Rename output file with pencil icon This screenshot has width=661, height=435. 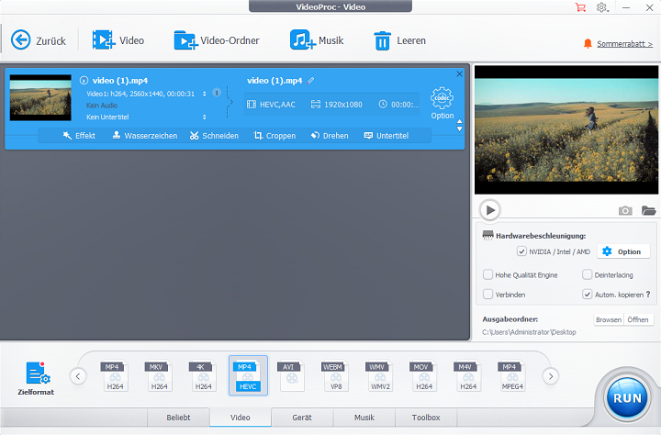click(311, 81)
